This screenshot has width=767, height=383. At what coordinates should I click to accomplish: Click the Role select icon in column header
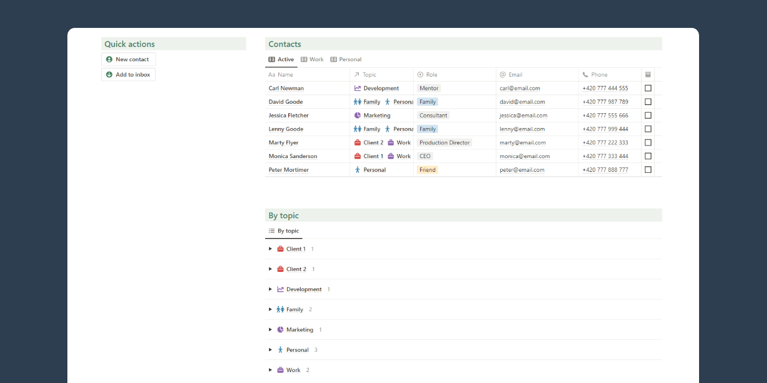(x=420, y=74)
